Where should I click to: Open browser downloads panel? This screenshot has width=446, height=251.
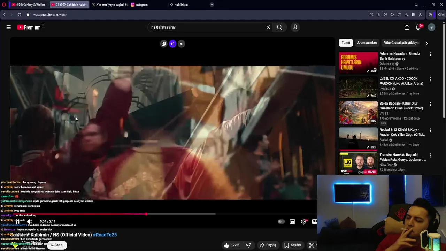pyautogui.click(x=406, y=15)
